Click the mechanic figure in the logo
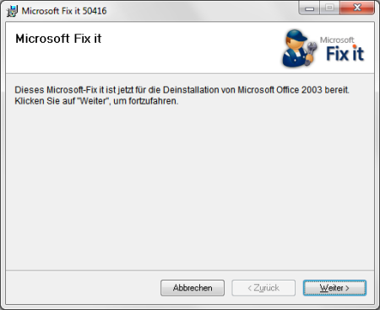 tap(299, 48)
